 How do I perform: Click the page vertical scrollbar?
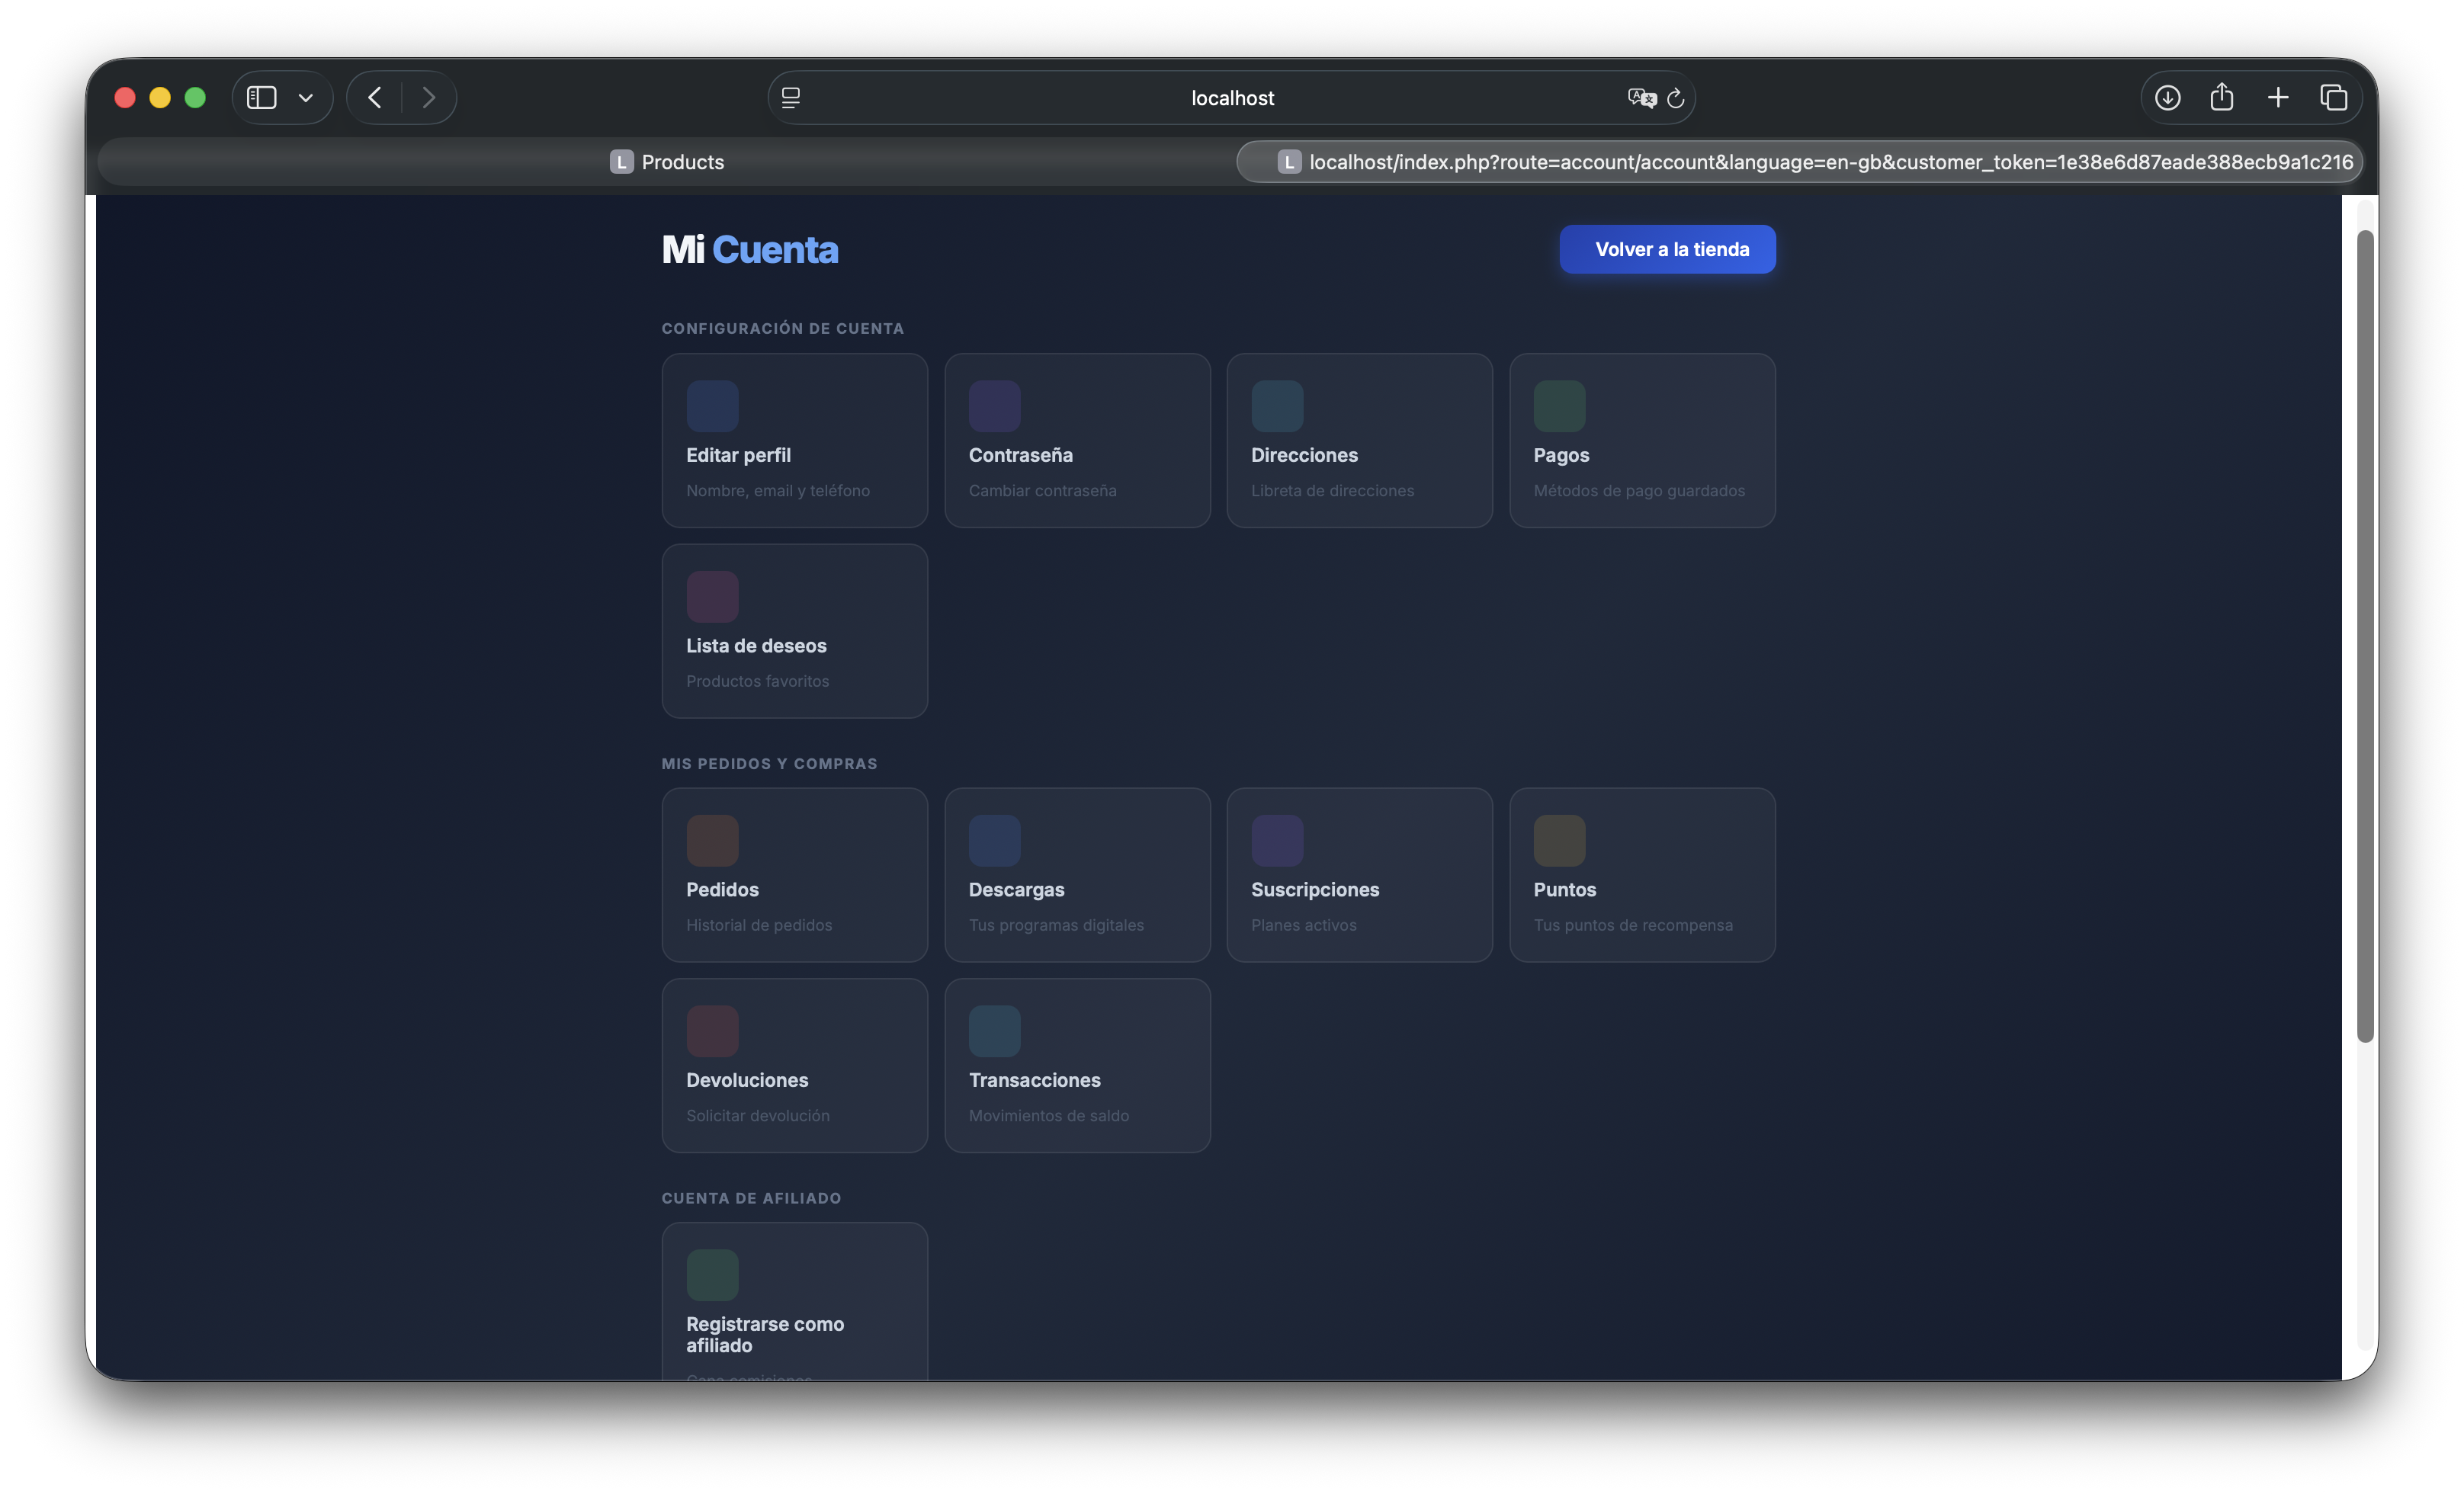(2365, 635)
